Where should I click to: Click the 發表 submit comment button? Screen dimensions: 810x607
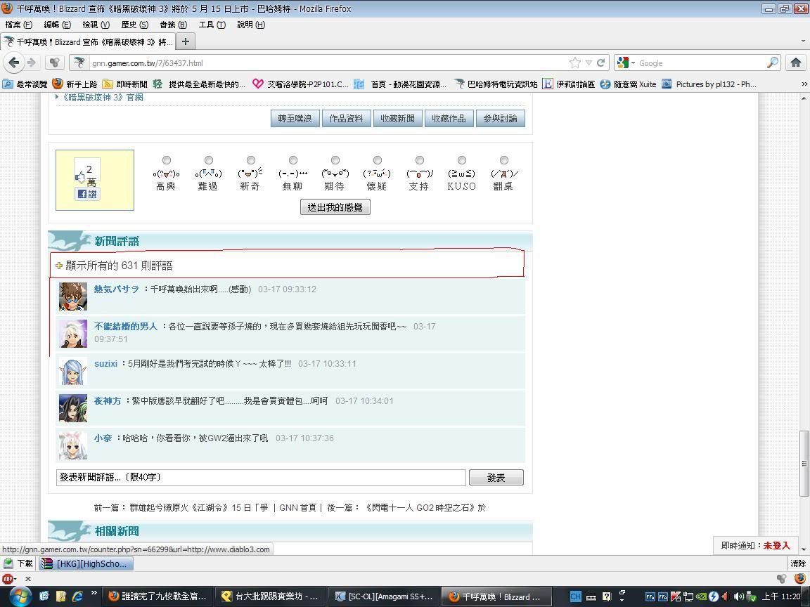[496, 478]
